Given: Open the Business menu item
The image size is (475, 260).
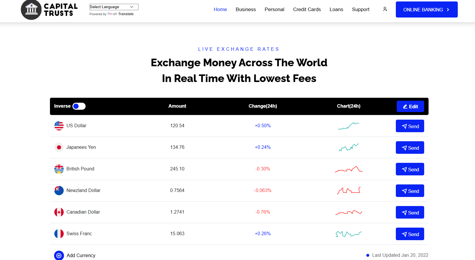Looking at the screenshot, I should (x=246, y=9).
